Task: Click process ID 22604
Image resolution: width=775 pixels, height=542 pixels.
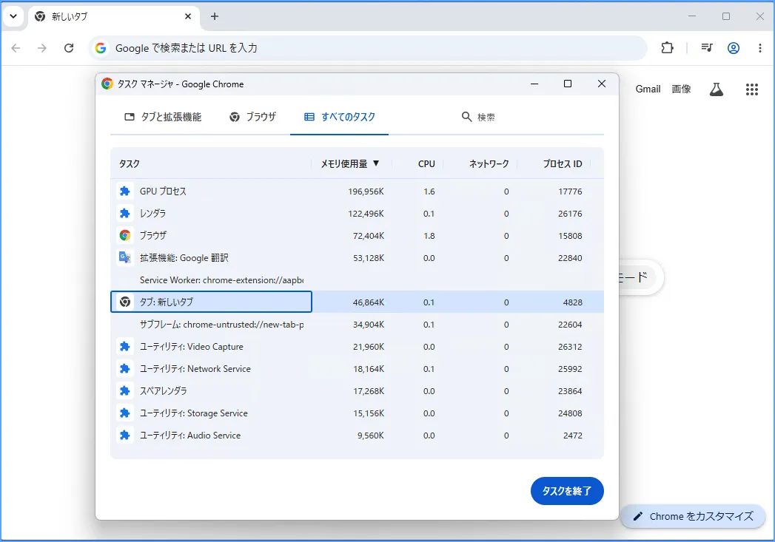Action: tap(570, 325)
